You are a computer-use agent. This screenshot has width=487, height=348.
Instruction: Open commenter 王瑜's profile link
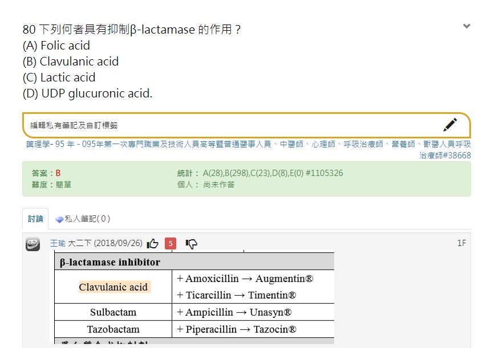tap(57, 243)
